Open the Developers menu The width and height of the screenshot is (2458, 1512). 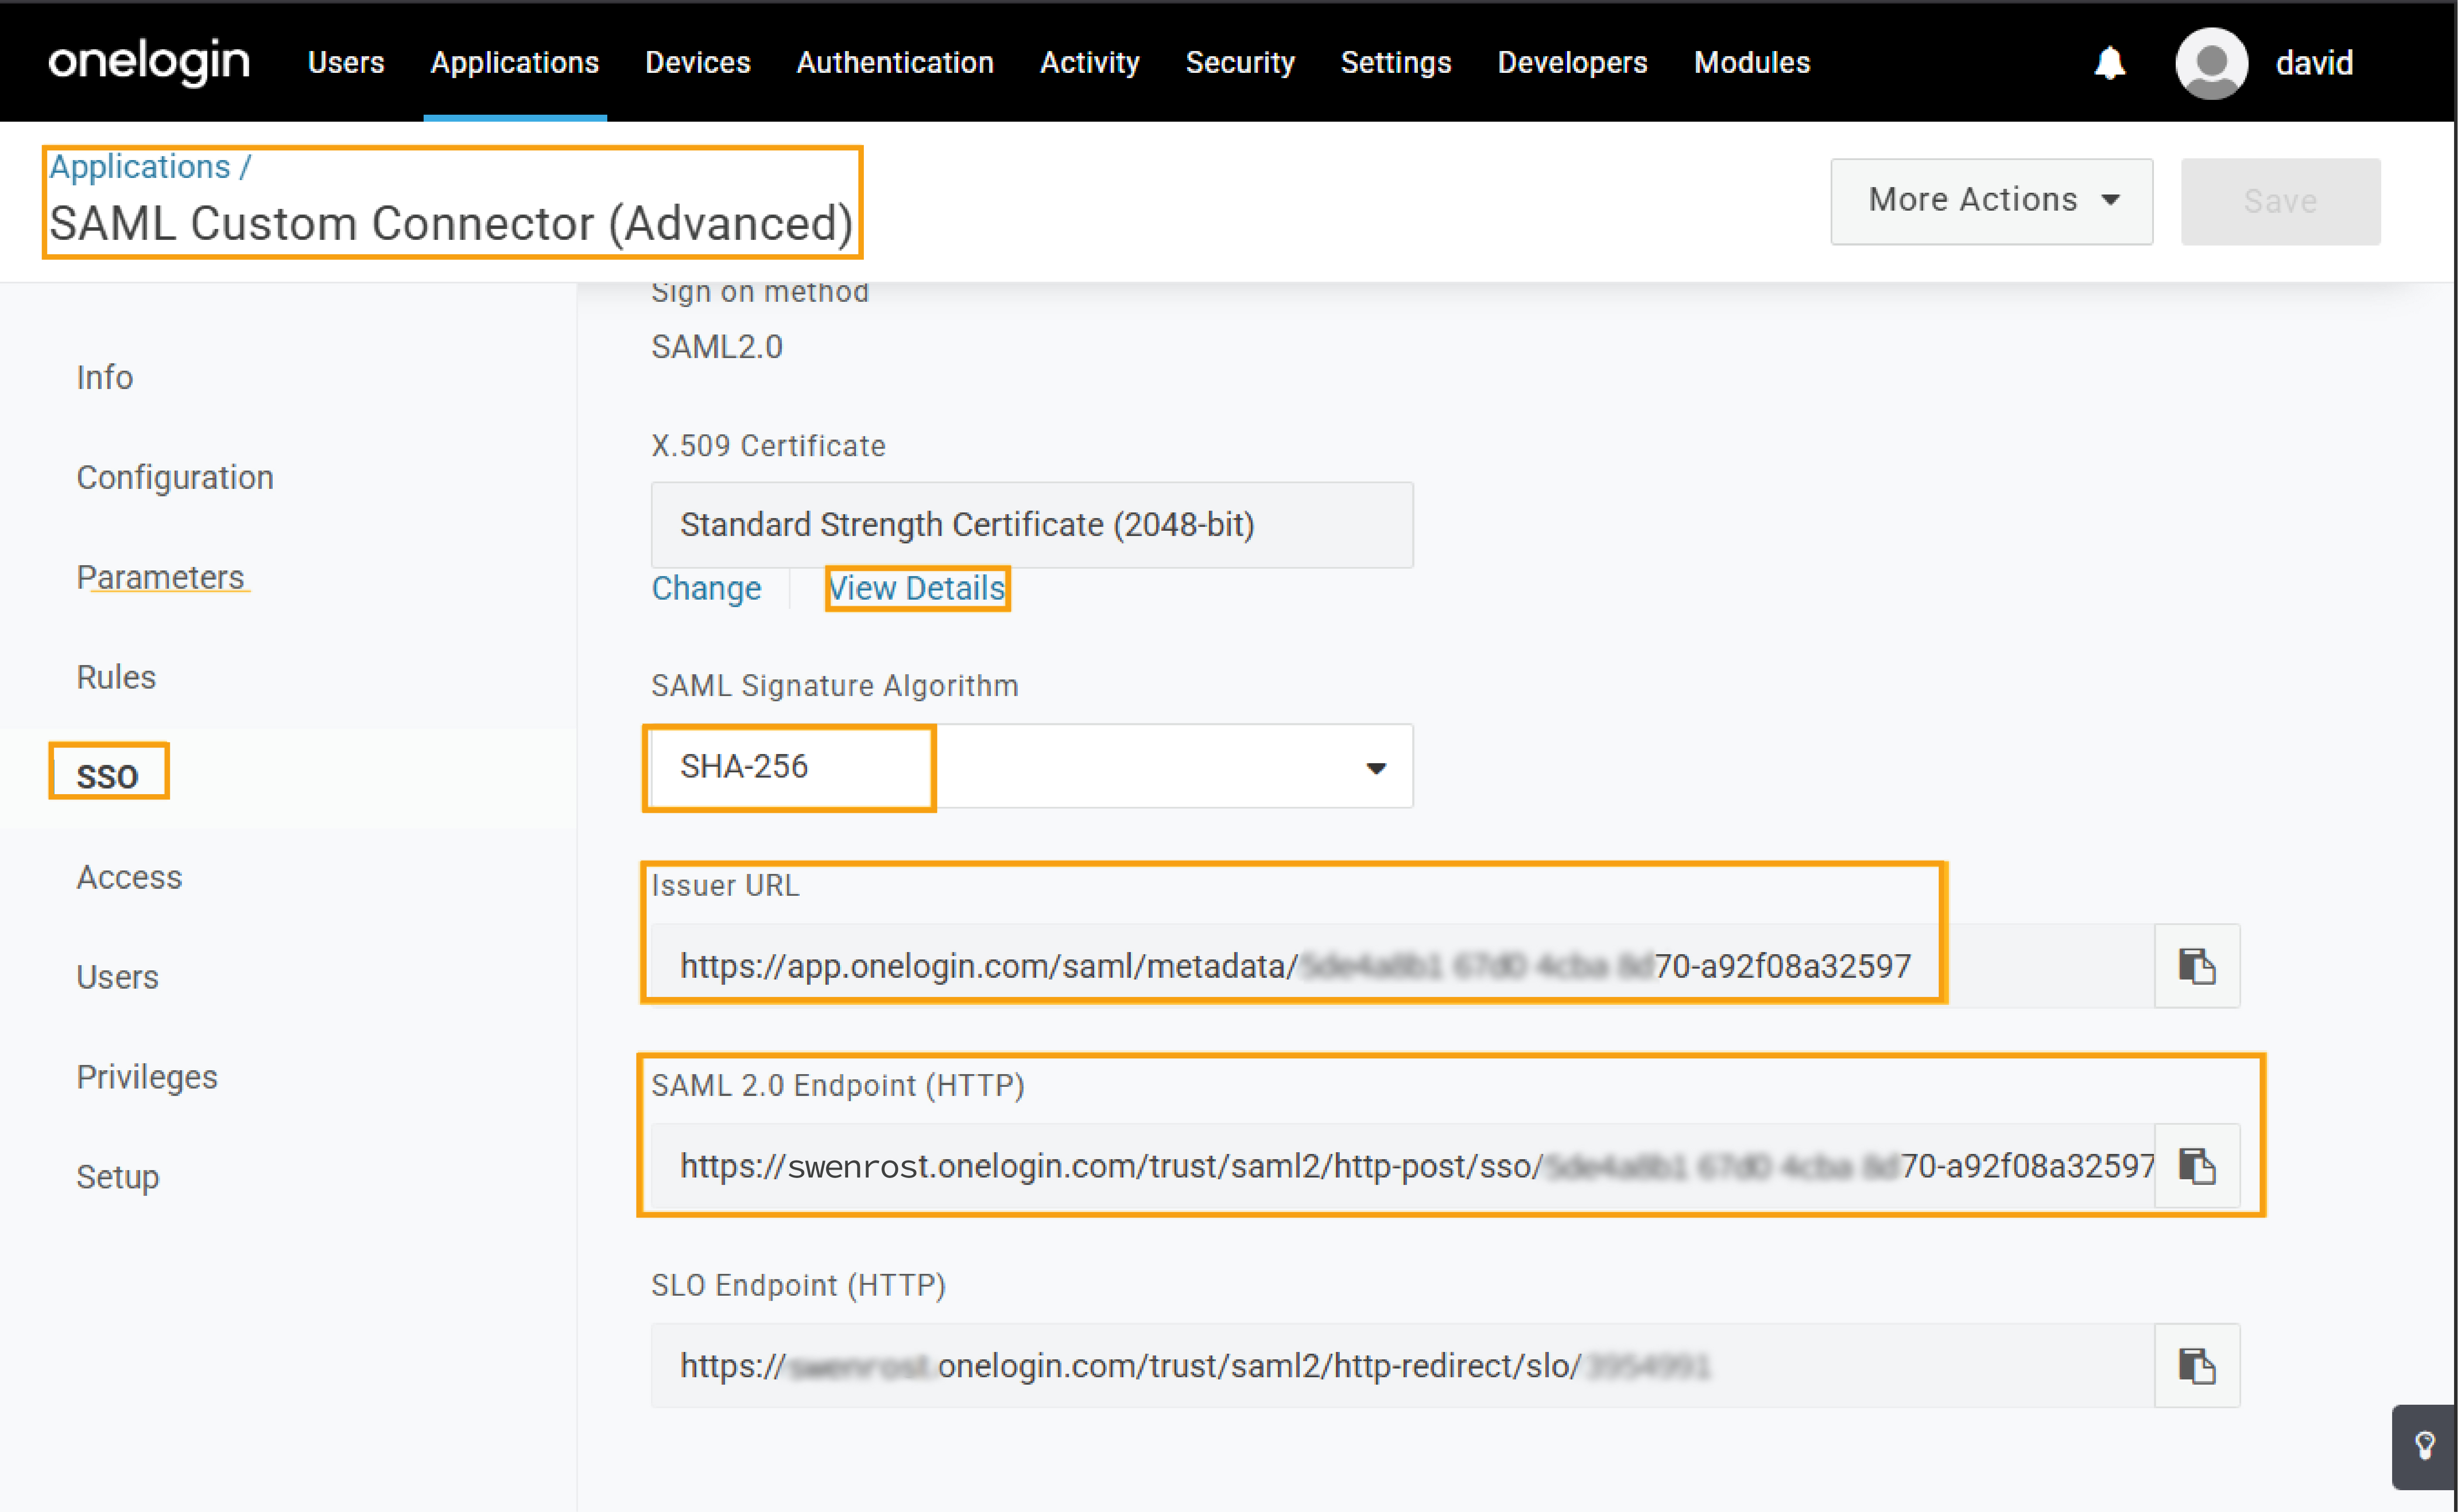pyautogui.click(x=1571, y=63)
